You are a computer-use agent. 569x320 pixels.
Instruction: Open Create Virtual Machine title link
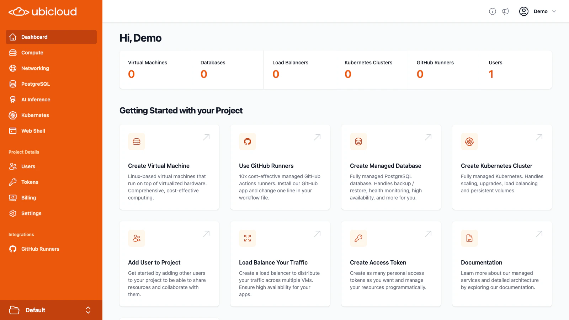pyautogui.click(x=159, y=166)
